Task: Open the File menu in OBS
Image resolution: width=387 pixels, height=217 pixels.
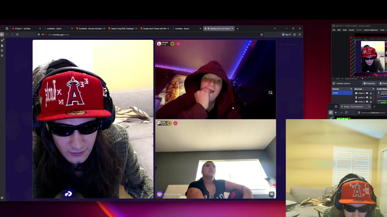Action: (334, 30)
